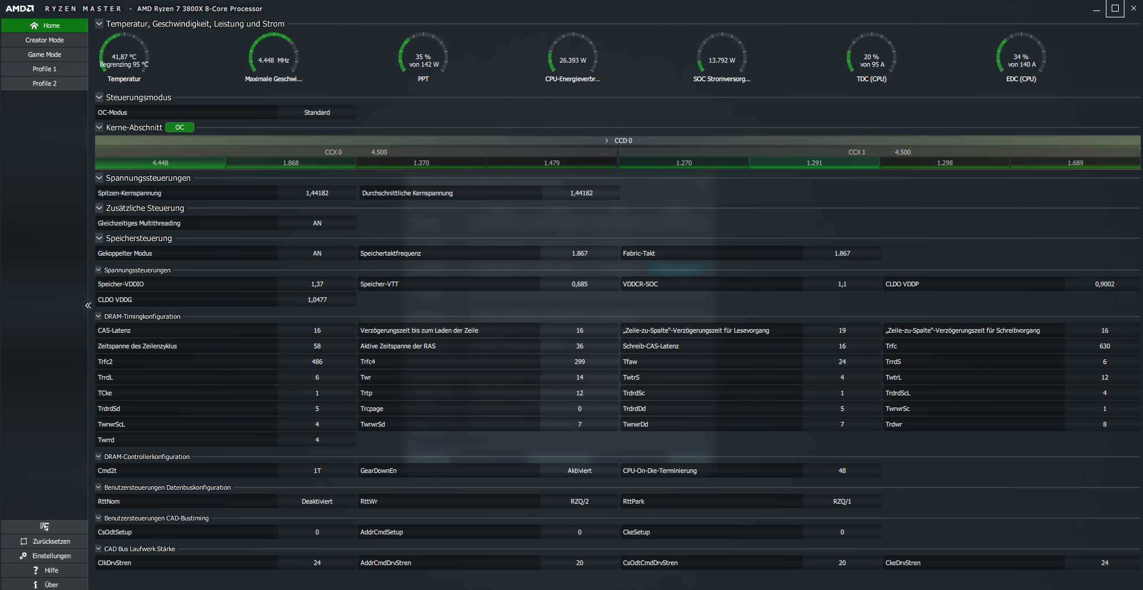The image size is (1143, 590).
Task: Collapse the Temperatur, Geschwindigkeit, Leistung und Strom section
Action: [99, 24]
